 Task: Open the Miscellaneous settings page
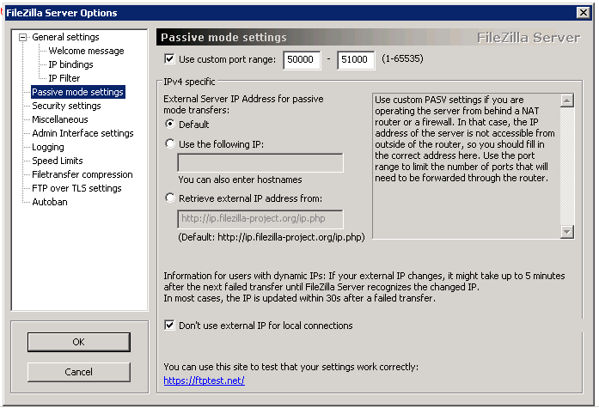pos(60,119)
